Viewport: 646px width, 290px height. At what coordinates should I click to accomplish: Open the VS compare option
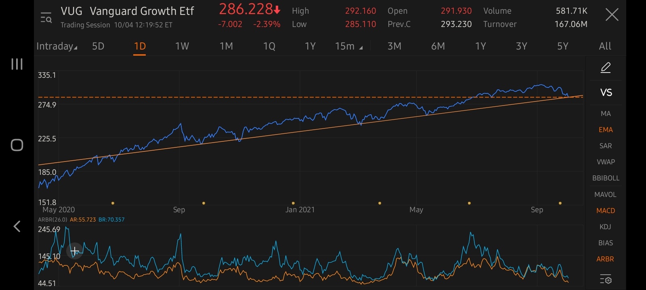coord(606,93)
